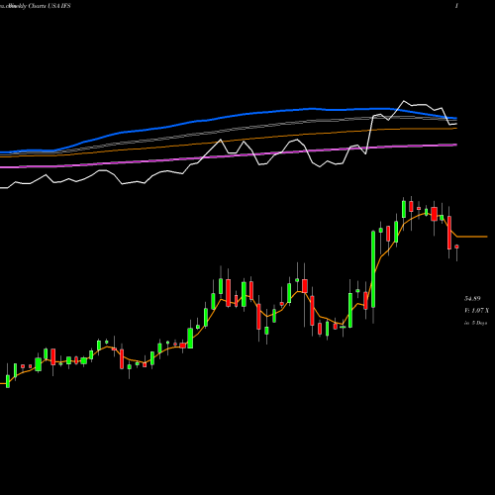This screenshot has height=495, width=495.
Task: Select the long-wick red candle after second peak
Action: click(312, 311)
